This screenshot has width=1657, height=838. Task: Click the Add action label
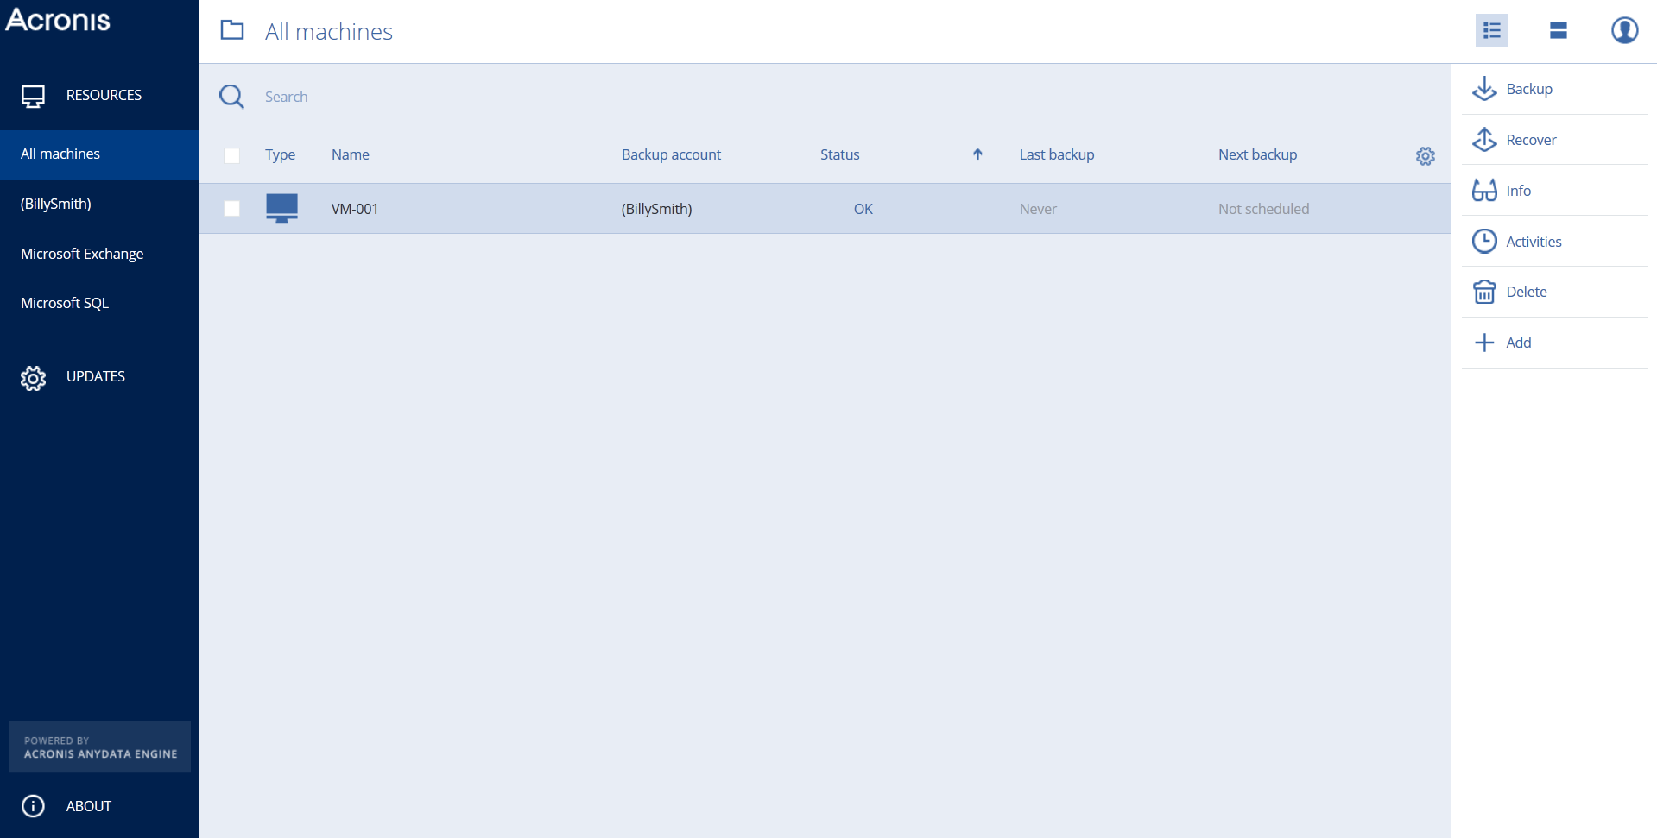click(1518, 343)
